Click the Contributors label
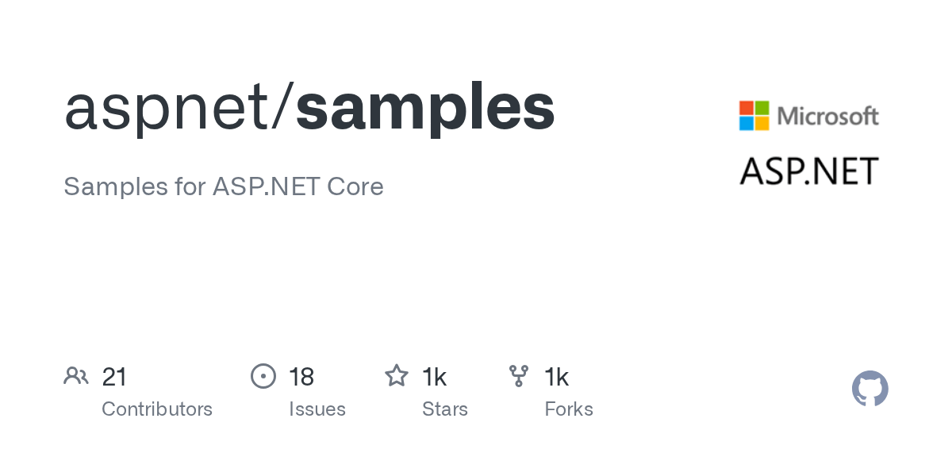 (x=157, y=409)
